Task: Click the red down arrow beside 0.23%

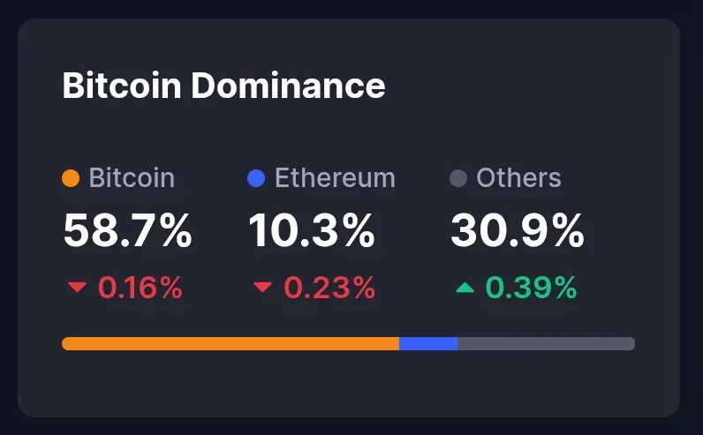Action: pos(262,288)
